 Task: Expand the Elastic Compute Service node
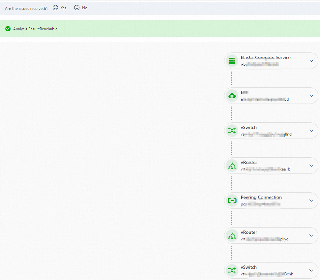pos(311,61)
